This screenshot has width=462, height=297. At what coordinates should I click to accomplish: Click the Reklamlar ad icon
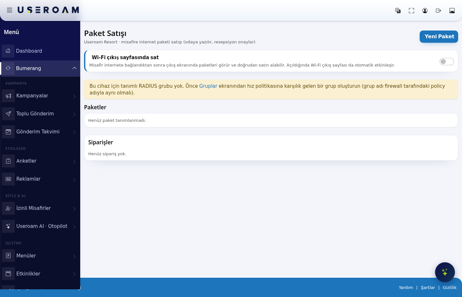(x=8, y=179)
